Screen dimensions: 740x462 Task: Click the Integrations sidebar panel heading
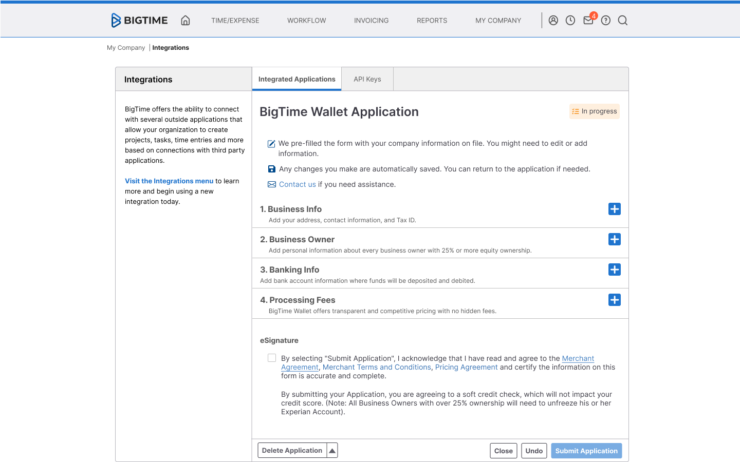[149, 80]
